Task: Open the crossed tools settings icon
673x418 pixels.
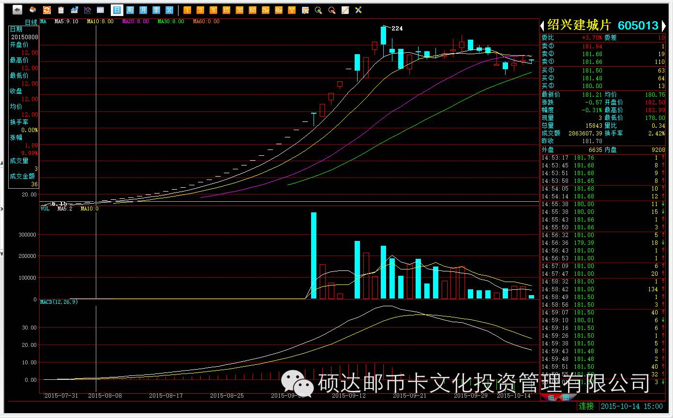Action: tap(359, 10)
